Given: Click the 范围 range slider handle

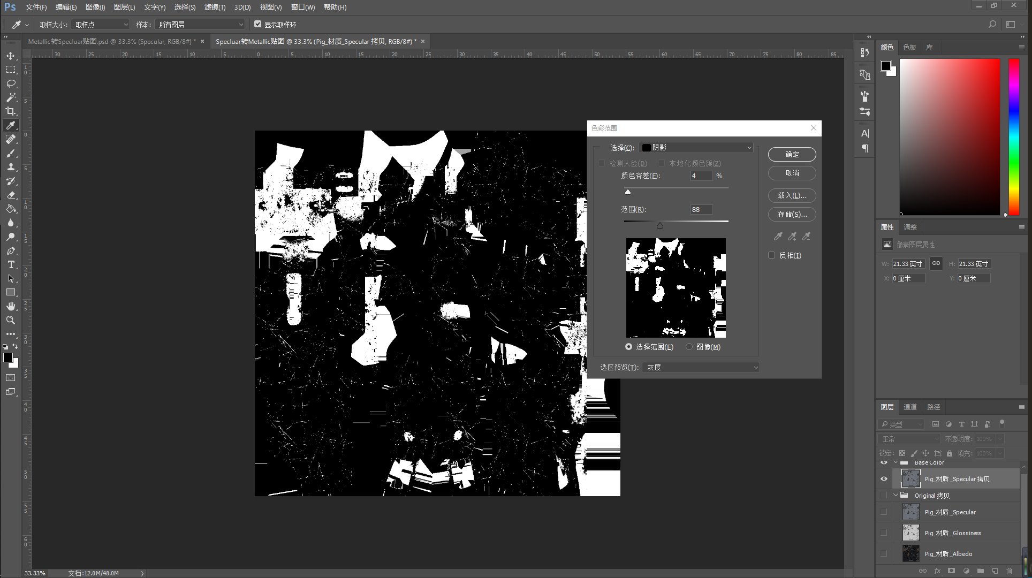Looking at the screenshot, I should pyautogui.click(x=660, y=226).
